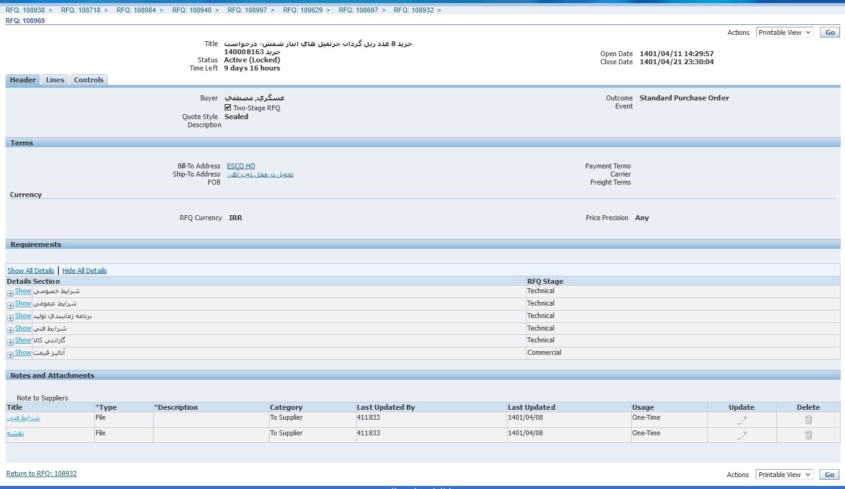
Task: Show details for گارانتي كالا section
Action: click(x=23, y=340)
